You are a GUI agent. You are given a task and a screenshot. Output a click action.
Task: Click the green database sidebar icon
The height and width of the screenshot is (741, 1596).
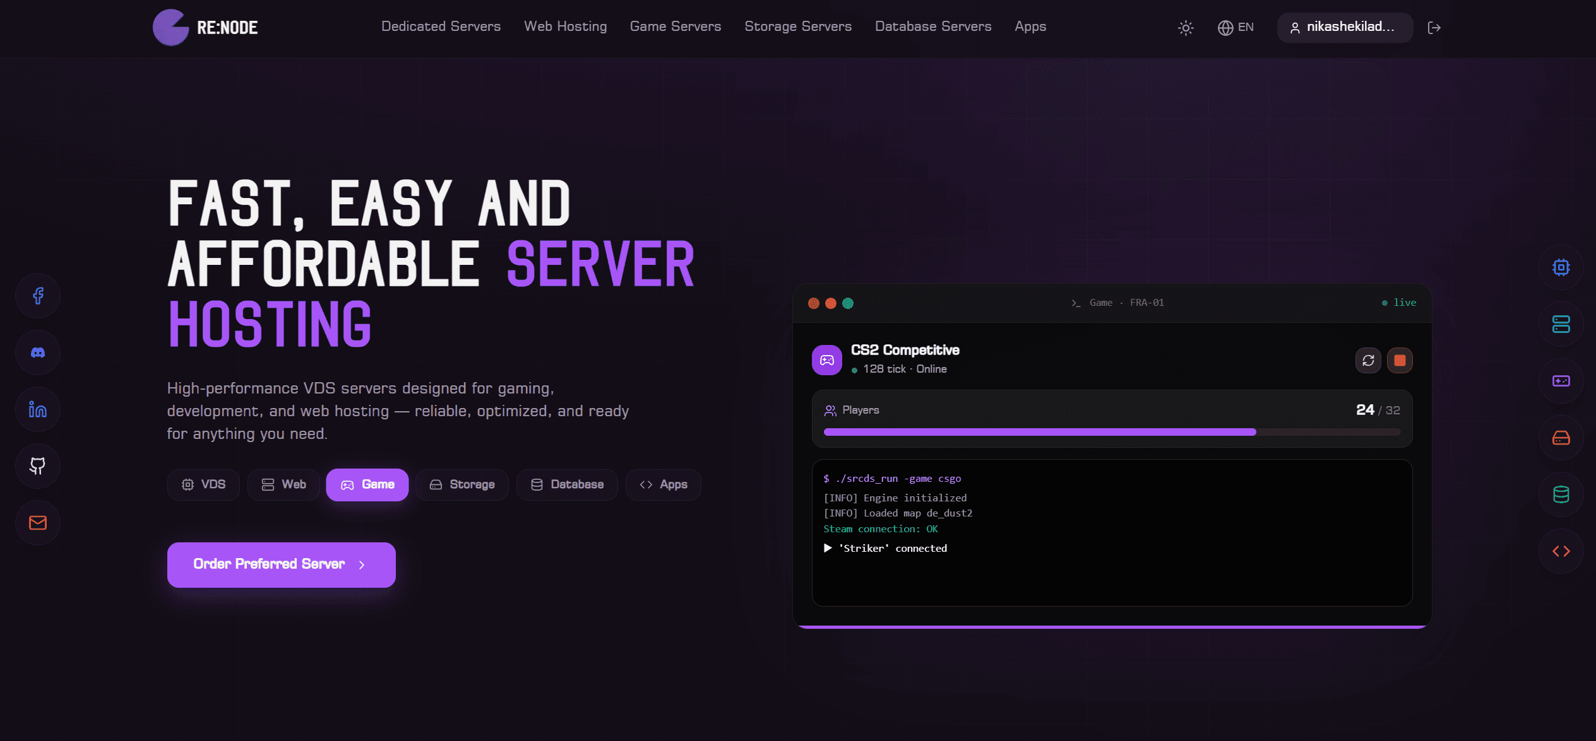[1561, 494]
